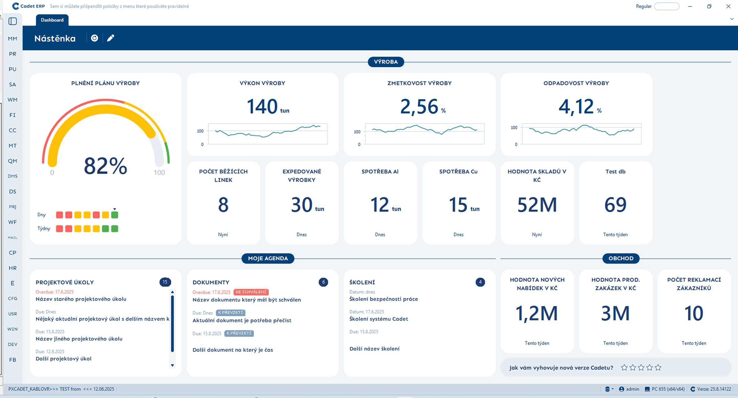Toggle the sidebar panel icon

pyautogui.click(x=12, y=21)
